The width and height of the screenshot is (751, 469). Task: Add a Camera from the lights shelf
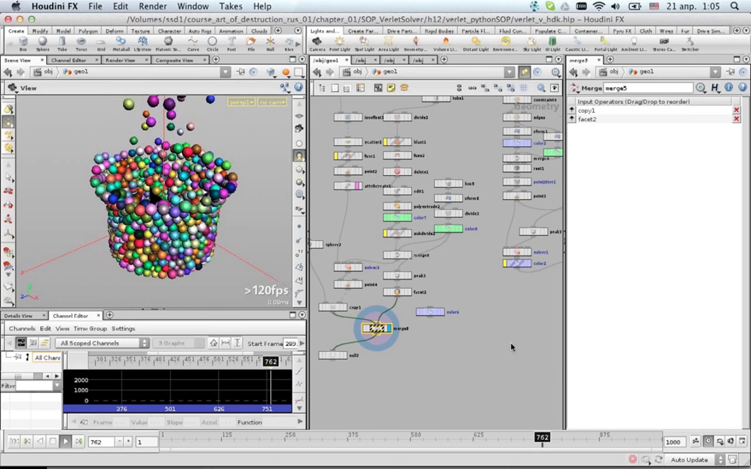pos(317,43)
